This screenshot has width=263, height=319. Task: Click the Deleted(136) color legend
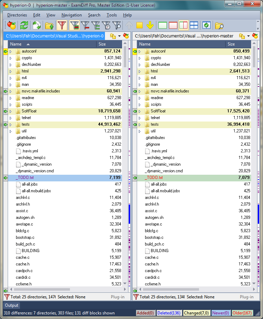pos(169,313)
